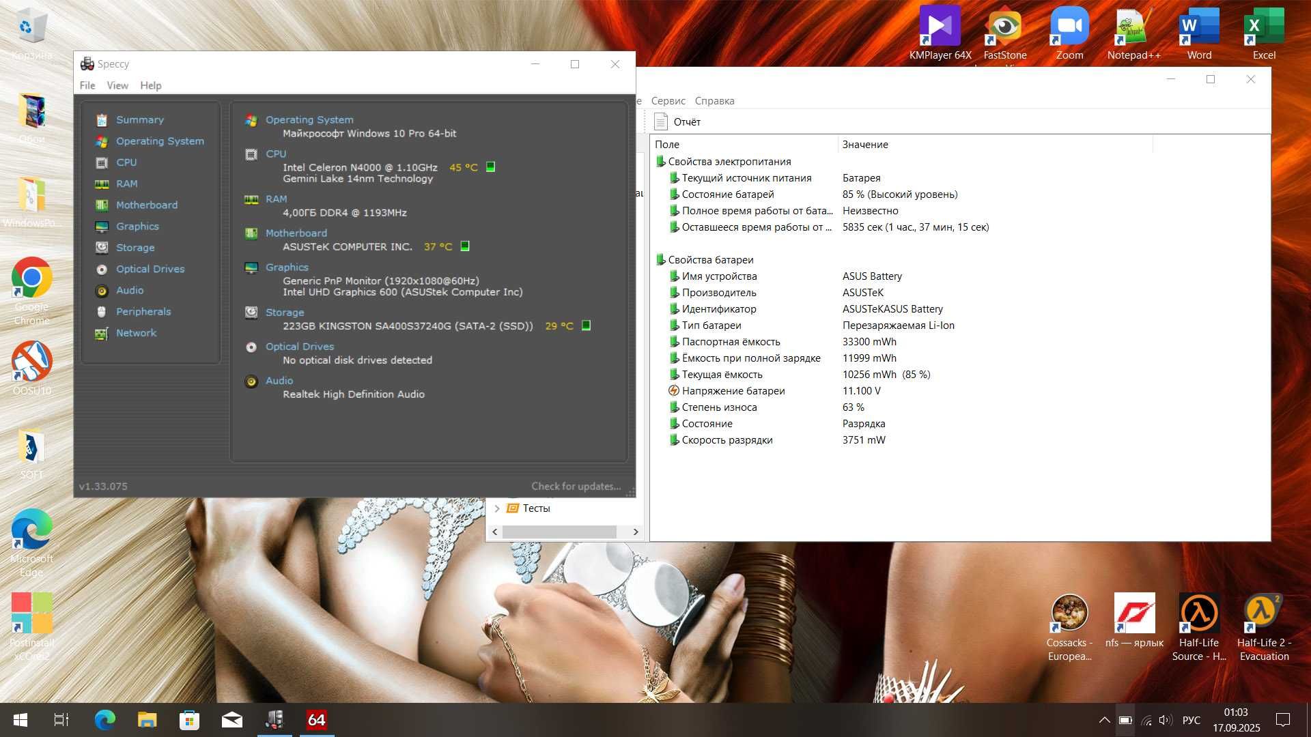Image resolution: width=1311 pixels, height=737 pixels.
Task: Open Сервис menu in AIDA64 window
Action: [668, 100]
